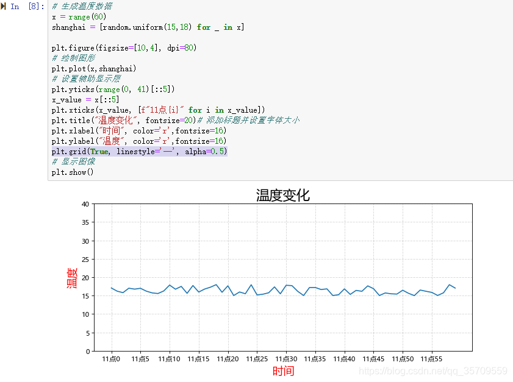Click the plt.plot(x,shanghai) line
Image resolution: width=513 pixels, height=382 pixels.
(x=94, y=68)
